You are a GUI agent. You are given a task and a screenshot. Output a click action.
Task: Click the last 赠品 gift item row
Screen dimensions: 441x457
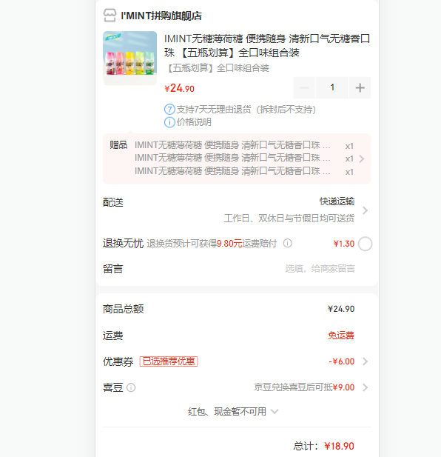coord(244,171)
